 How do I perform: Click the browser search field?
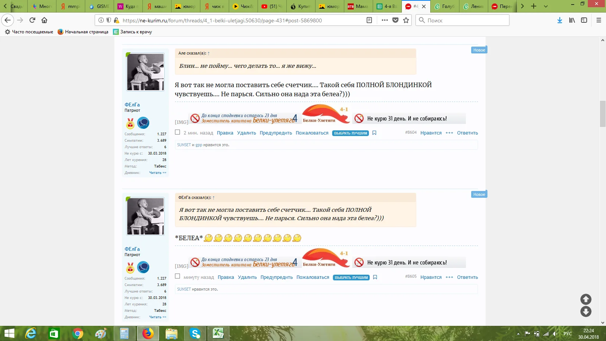(462, 20)
